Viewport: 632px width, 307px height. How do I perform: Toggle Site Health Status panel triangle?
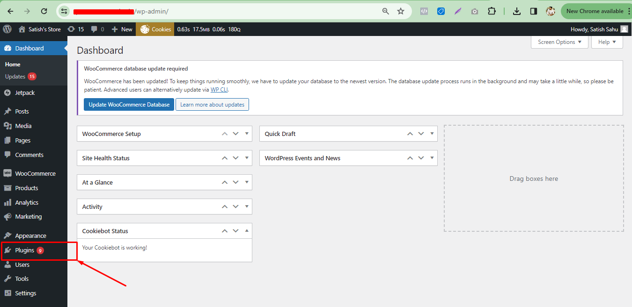pyautogui.click(x=247, y=158)
